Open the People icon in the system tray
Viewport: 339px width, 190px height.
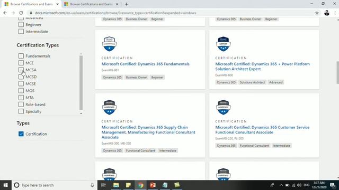(272, 185)
